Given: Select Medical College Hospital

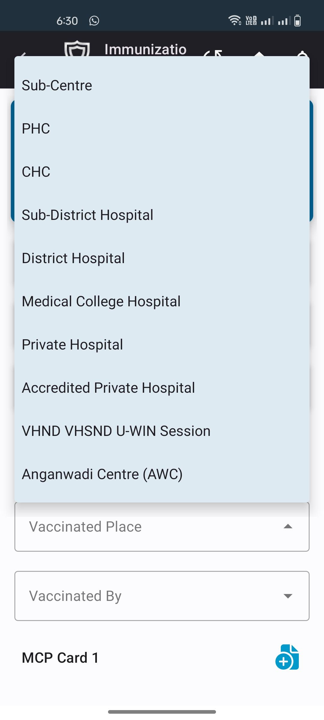Looking at the screenshot, I should pyautogui.click(x=162, y=301).
